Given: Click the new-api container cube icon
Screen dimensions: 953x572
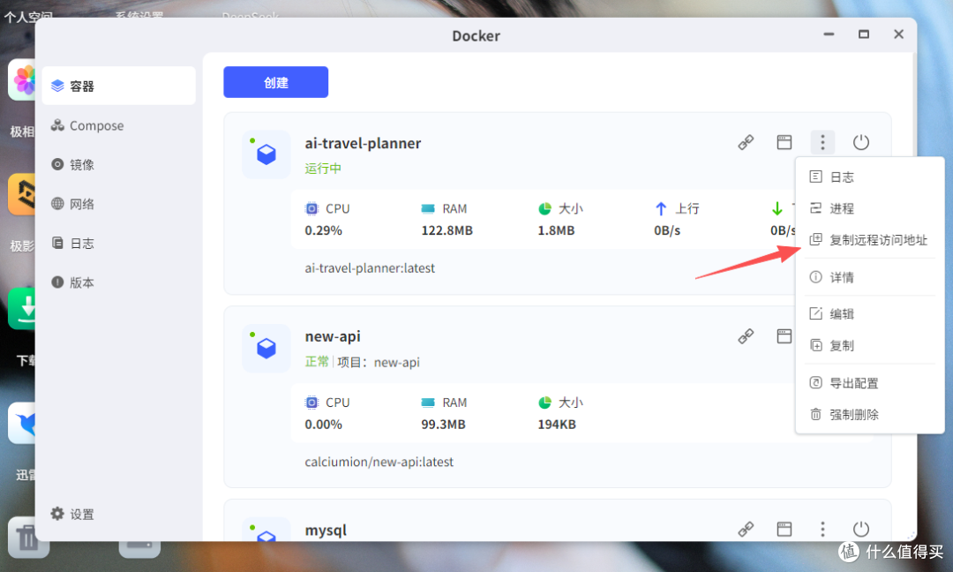Looking at the screenshot, I should [266, 349].
